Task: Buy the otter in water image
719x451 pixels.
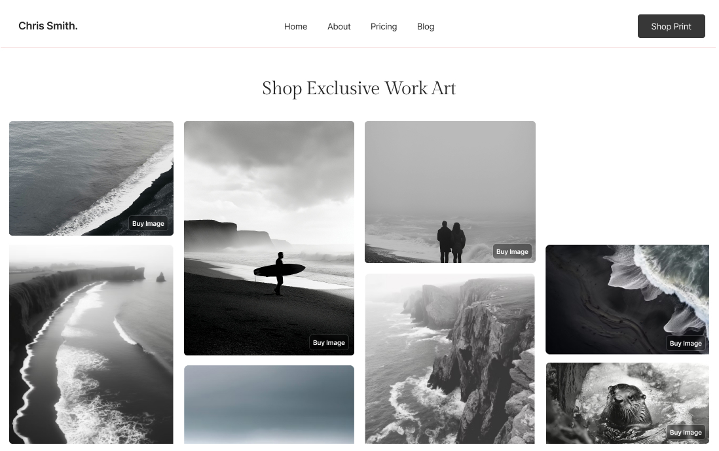Action: (686, 432)
